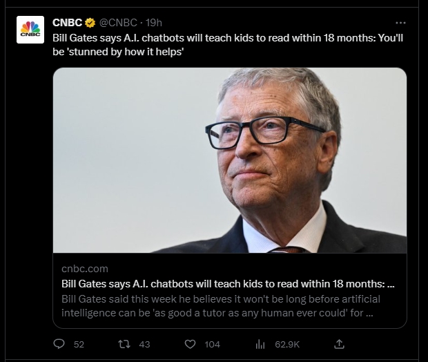This screenshot has height=362, width=428.
Task: Click the 43 reposts count
Action: pyautogui.click(x=144, y=344)
